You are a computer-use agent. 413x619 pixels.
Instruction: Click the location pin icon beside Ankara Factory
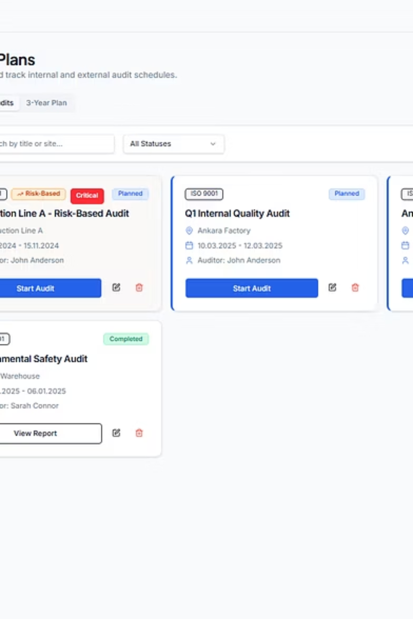pos(189,231)
